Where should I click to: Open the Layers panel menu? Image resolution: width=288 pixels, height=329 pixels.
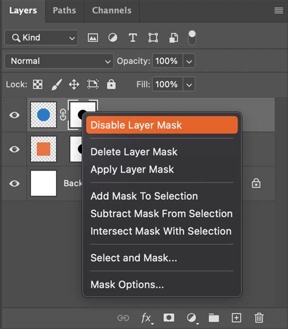point(278,10)
